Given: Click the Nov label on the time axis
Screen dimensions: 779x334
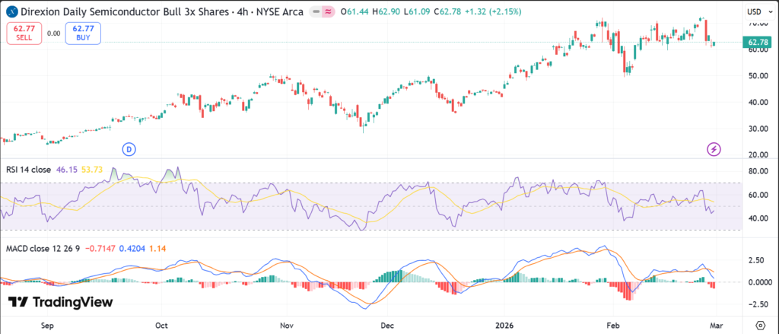Looking at the screenshot, I should [287, 325].
